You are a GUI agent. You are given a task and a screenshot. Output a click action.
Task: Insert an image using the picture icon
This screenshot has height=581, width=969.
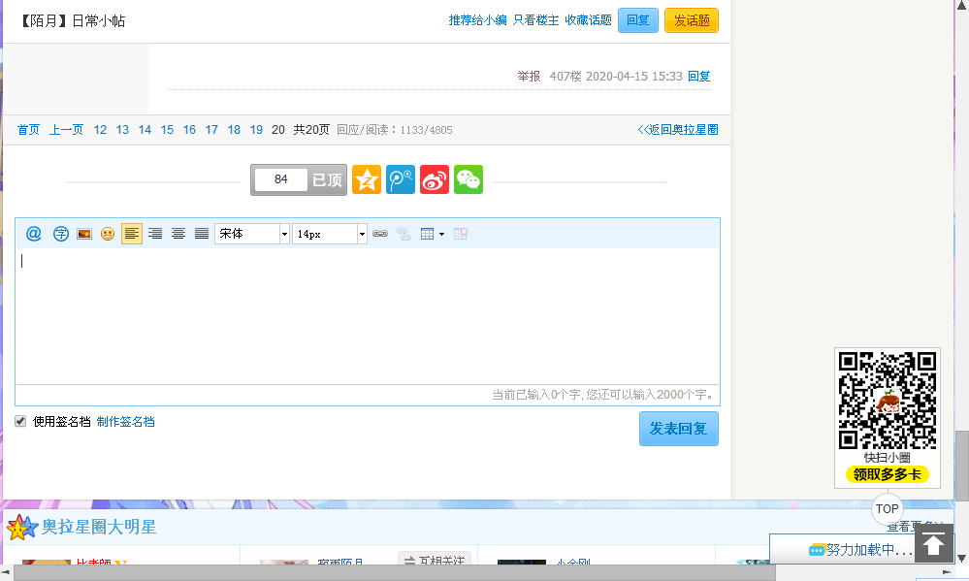point(84,234)
